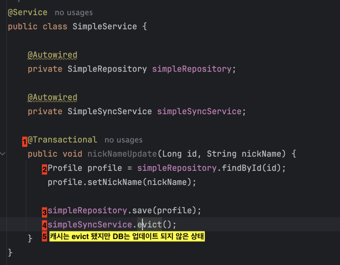The image size is (340, 265).
Task: Click the 'String nickName' parameter
Action: (244, 154)
